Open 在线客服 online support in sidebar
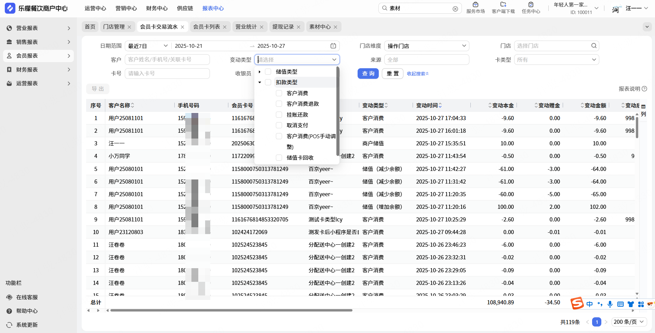 click(x=27, y=297)
